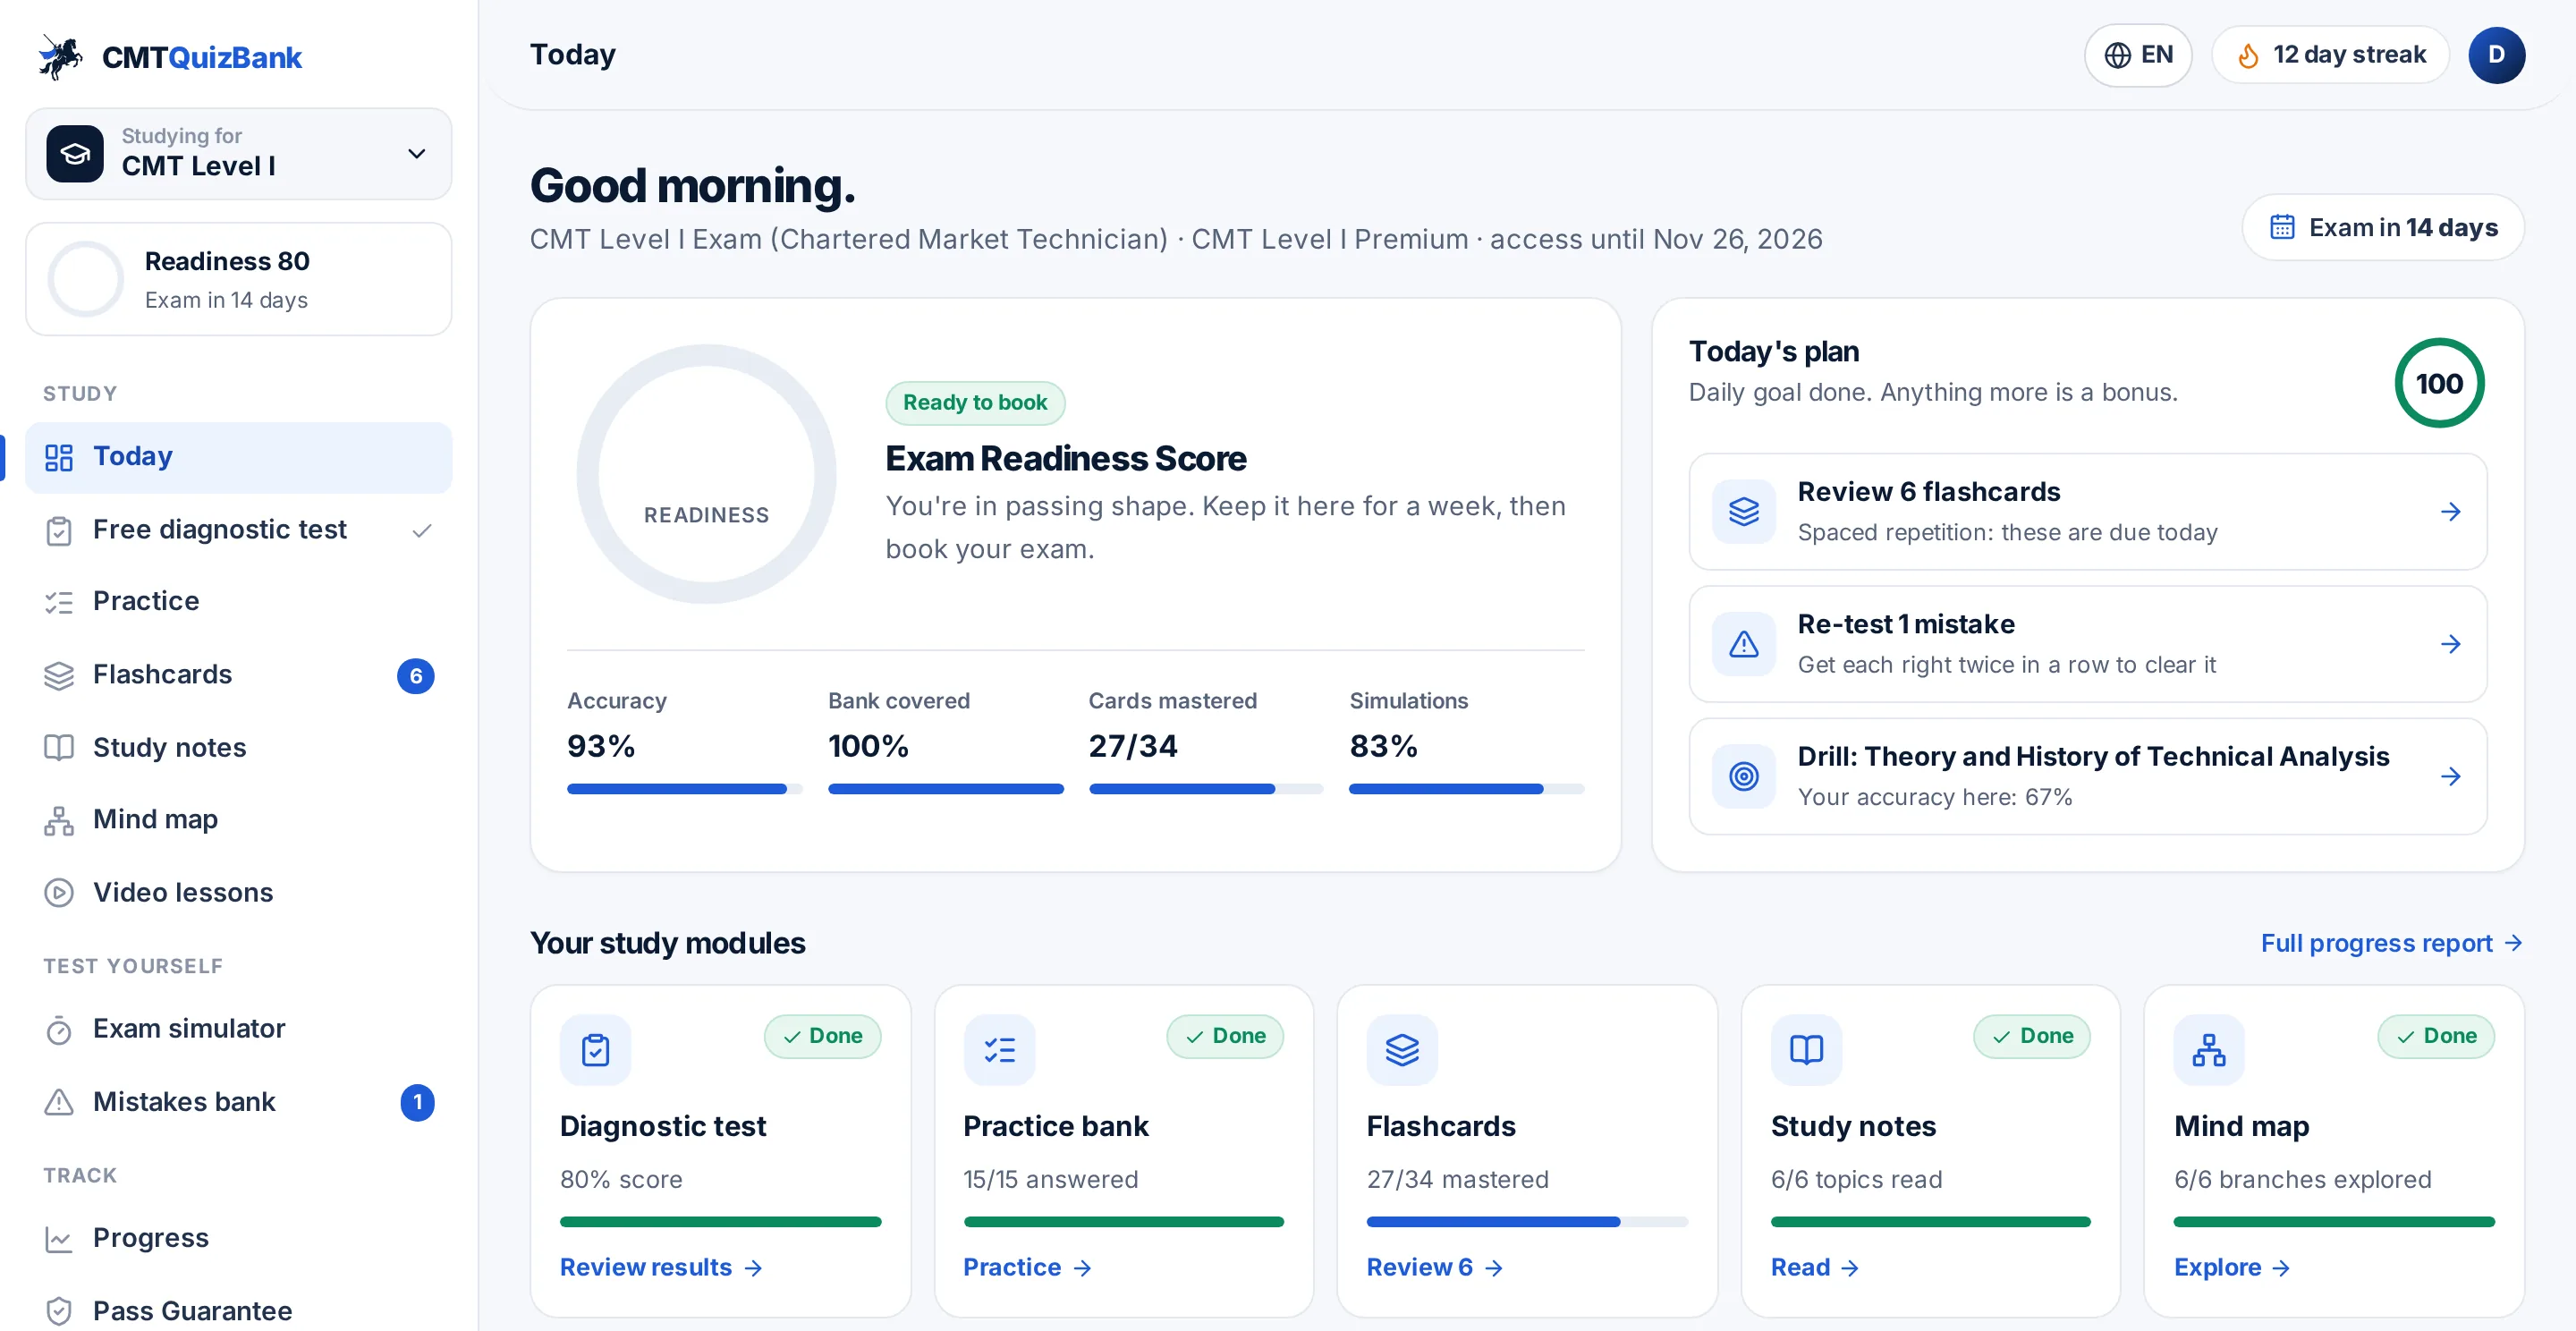Click the Accuracy 93% progress bar
This screenshot has height=1331, width=2576.
pos(684,789)
